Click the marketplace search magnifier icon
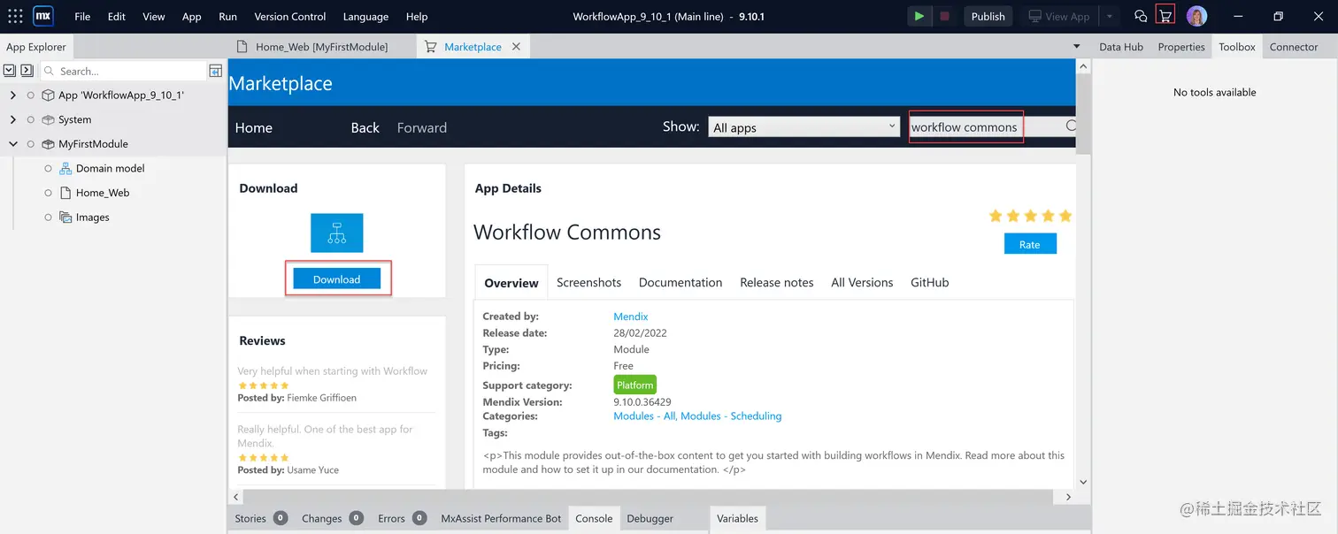 click(1071, 126)
